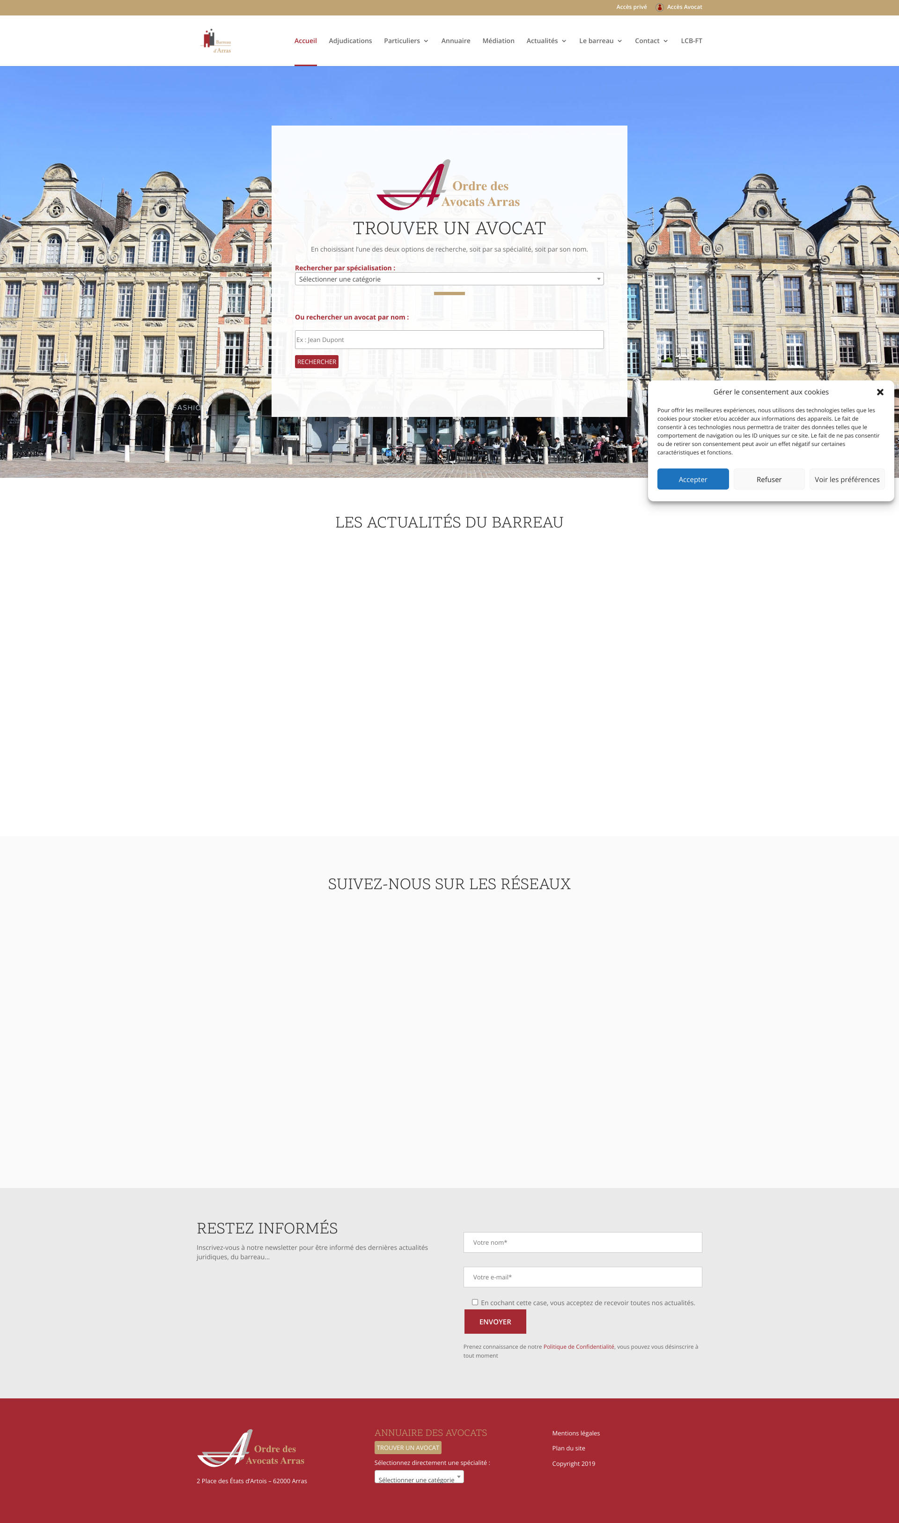Open the Adjudications menu item
Image resolution: width=899 pixels, height=1523 pixels.
(350, 41)
